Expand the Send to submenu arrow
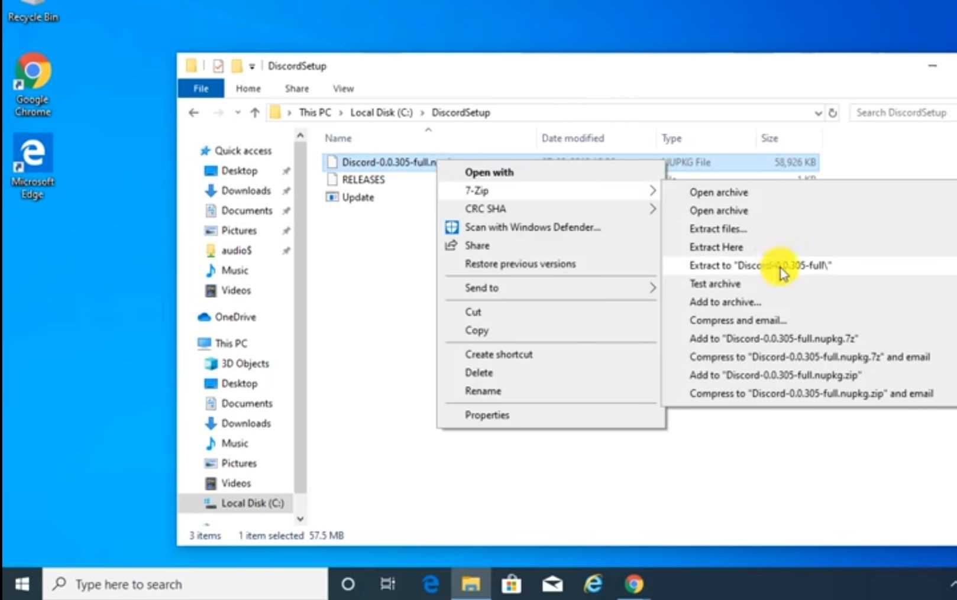Viewport: 957px width, 600px height. tap(652, 288)
